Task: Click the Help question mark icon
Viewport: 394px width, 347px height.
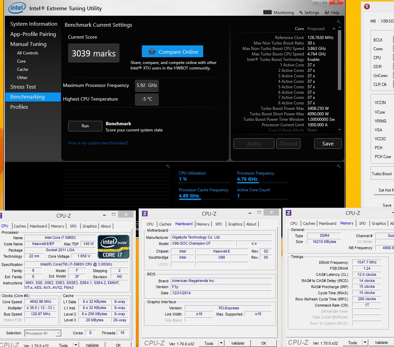Action: tap(327, 12)
